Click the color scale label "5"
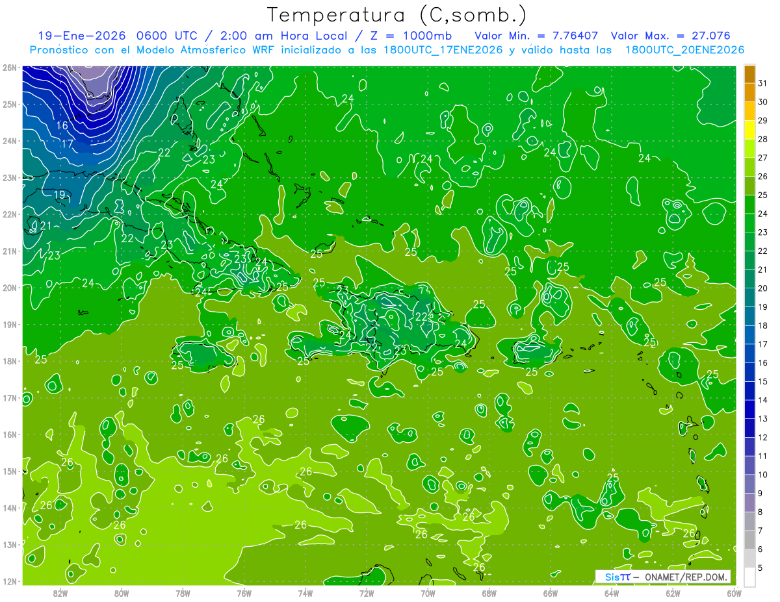The height and width of the screenshot is (602, 780). [760, 568]
